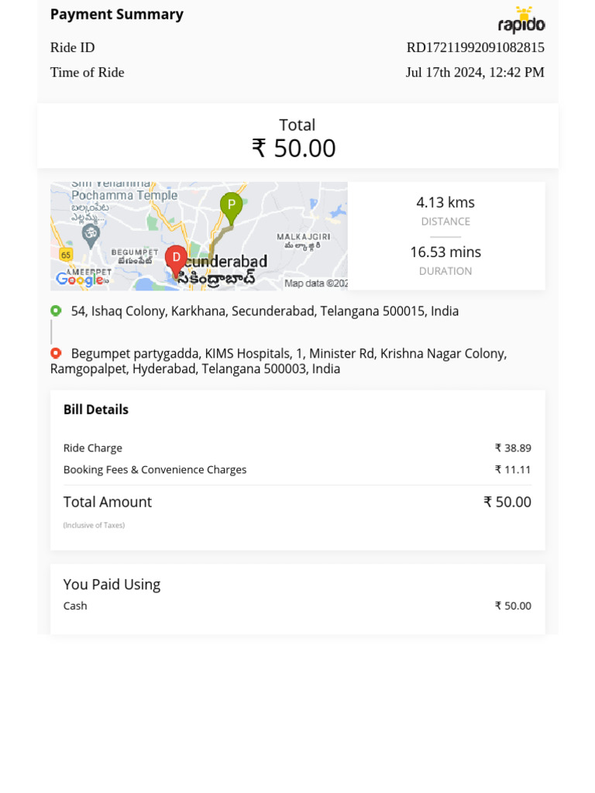Image resolution: width=595 pixels, height=793 pixels.
Task: Click the Map data copyright text
Action: click(x=316, y=283)
